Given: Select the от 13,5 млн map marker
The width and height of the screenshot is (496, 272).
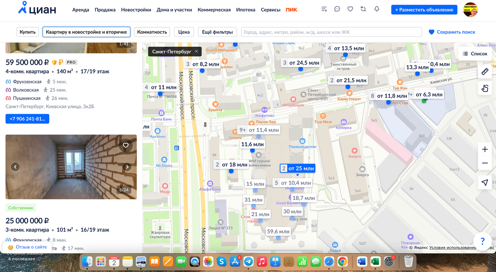Looking at the screenshot, I should 346,48.
